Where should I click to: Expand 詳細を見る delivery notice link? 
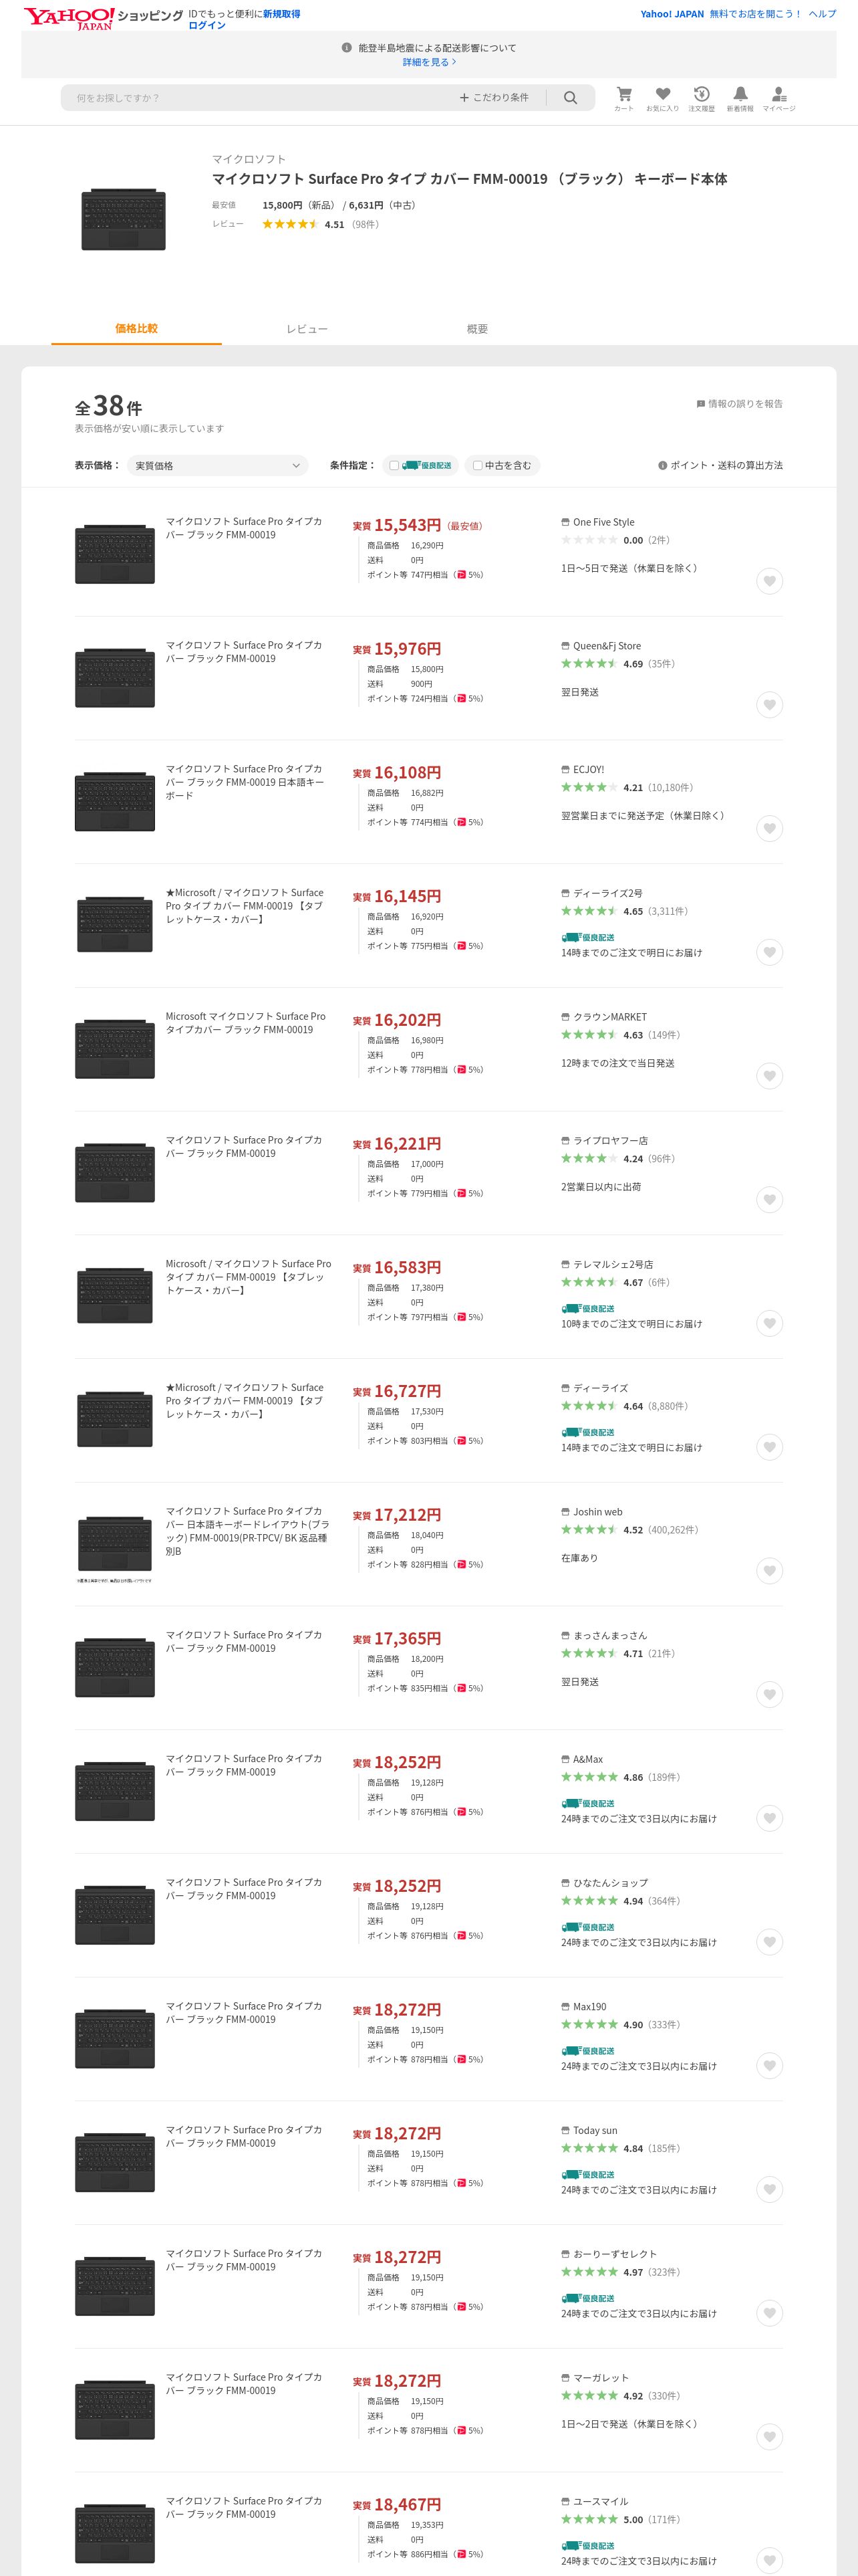tap(430, 62)
